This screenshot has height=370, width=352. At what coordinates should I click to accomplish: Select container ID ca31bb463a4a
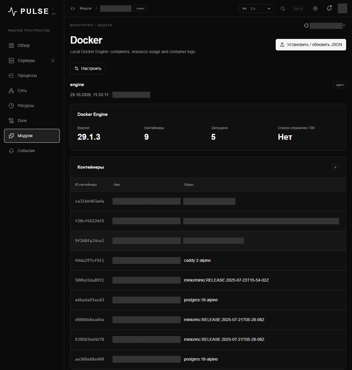pos(90,201)
